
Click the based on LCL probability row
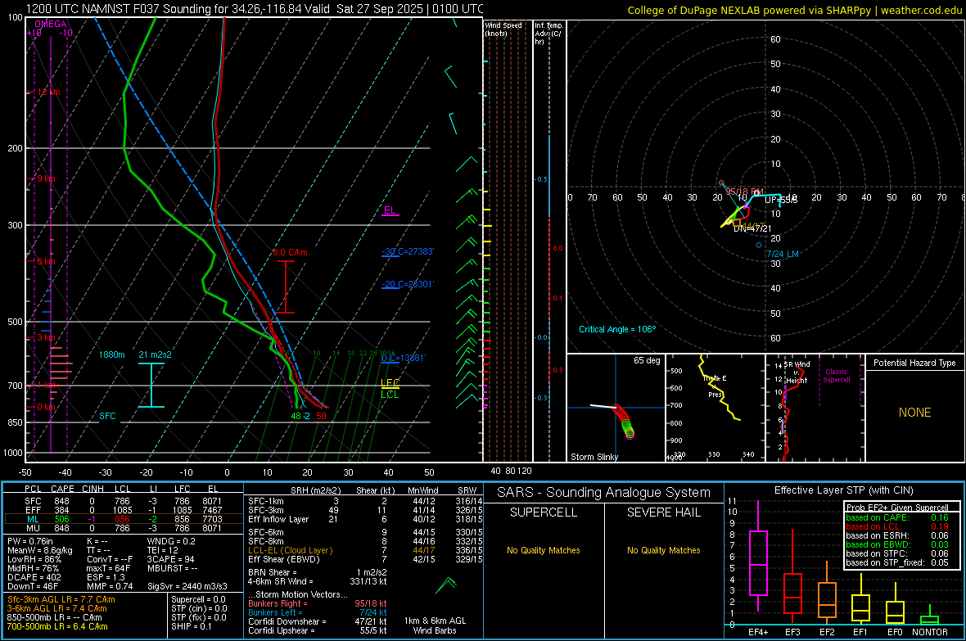click(x=897, y=526)
